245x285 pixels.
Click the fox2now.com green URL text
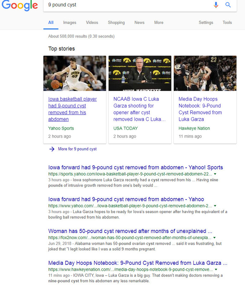[x=130, y=238]
